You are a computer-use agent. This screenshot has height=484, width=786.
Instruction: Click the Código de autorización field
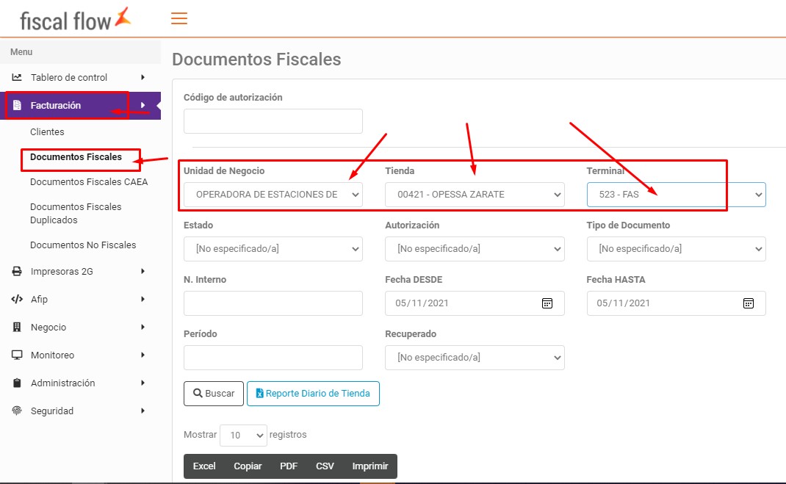(x=273, y=121)
